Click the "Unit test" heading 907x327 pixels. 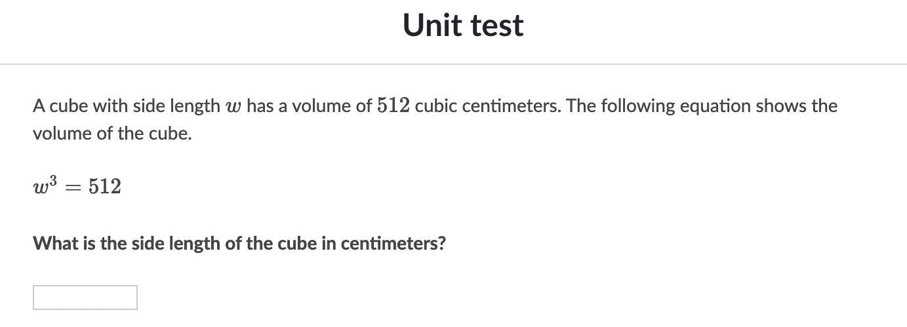[x=463, y=25]
